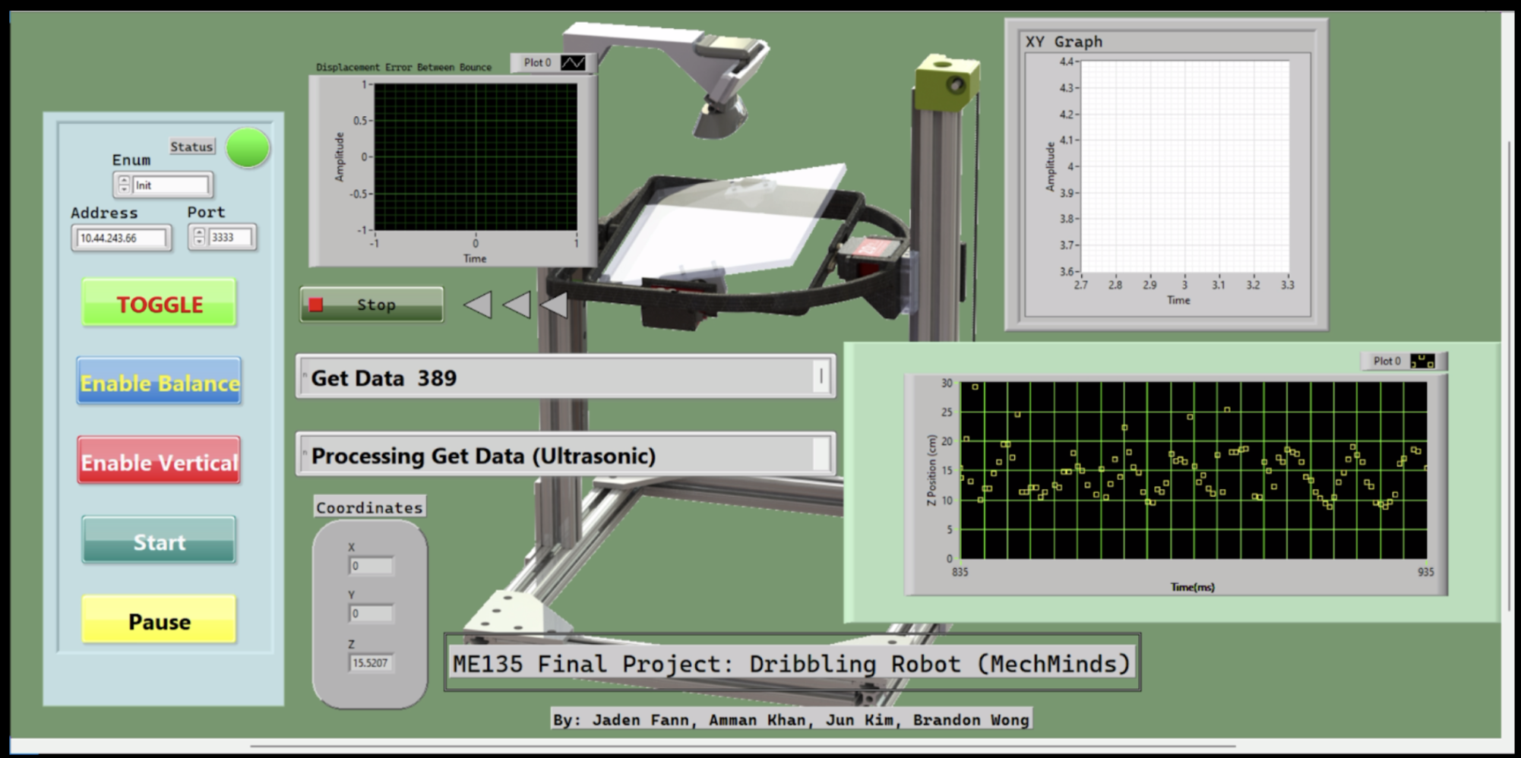This screenshot has width=1521, height=758.
Task: Click the Get Data 389 string indicator
Action: (x=566, y=377)
